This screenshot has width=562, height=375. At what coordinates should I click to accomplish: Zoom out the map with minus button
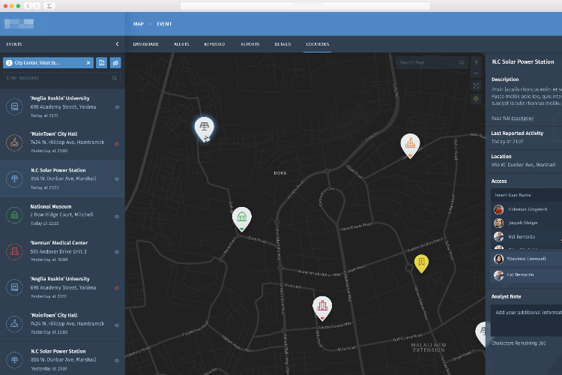click(x=476, y=73)
